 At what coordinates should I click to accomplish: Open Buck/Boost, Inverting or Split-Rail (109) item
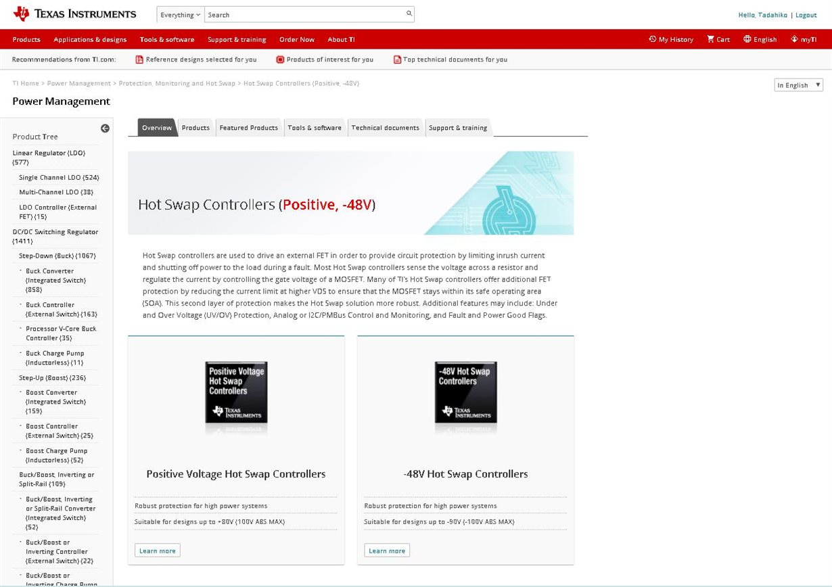point(57,479)
